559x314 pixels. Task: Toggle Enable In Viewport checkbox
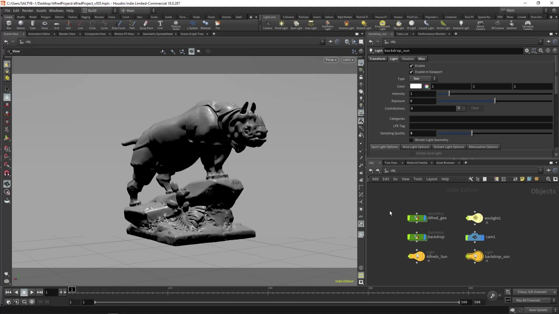click(x=411, y=72)
